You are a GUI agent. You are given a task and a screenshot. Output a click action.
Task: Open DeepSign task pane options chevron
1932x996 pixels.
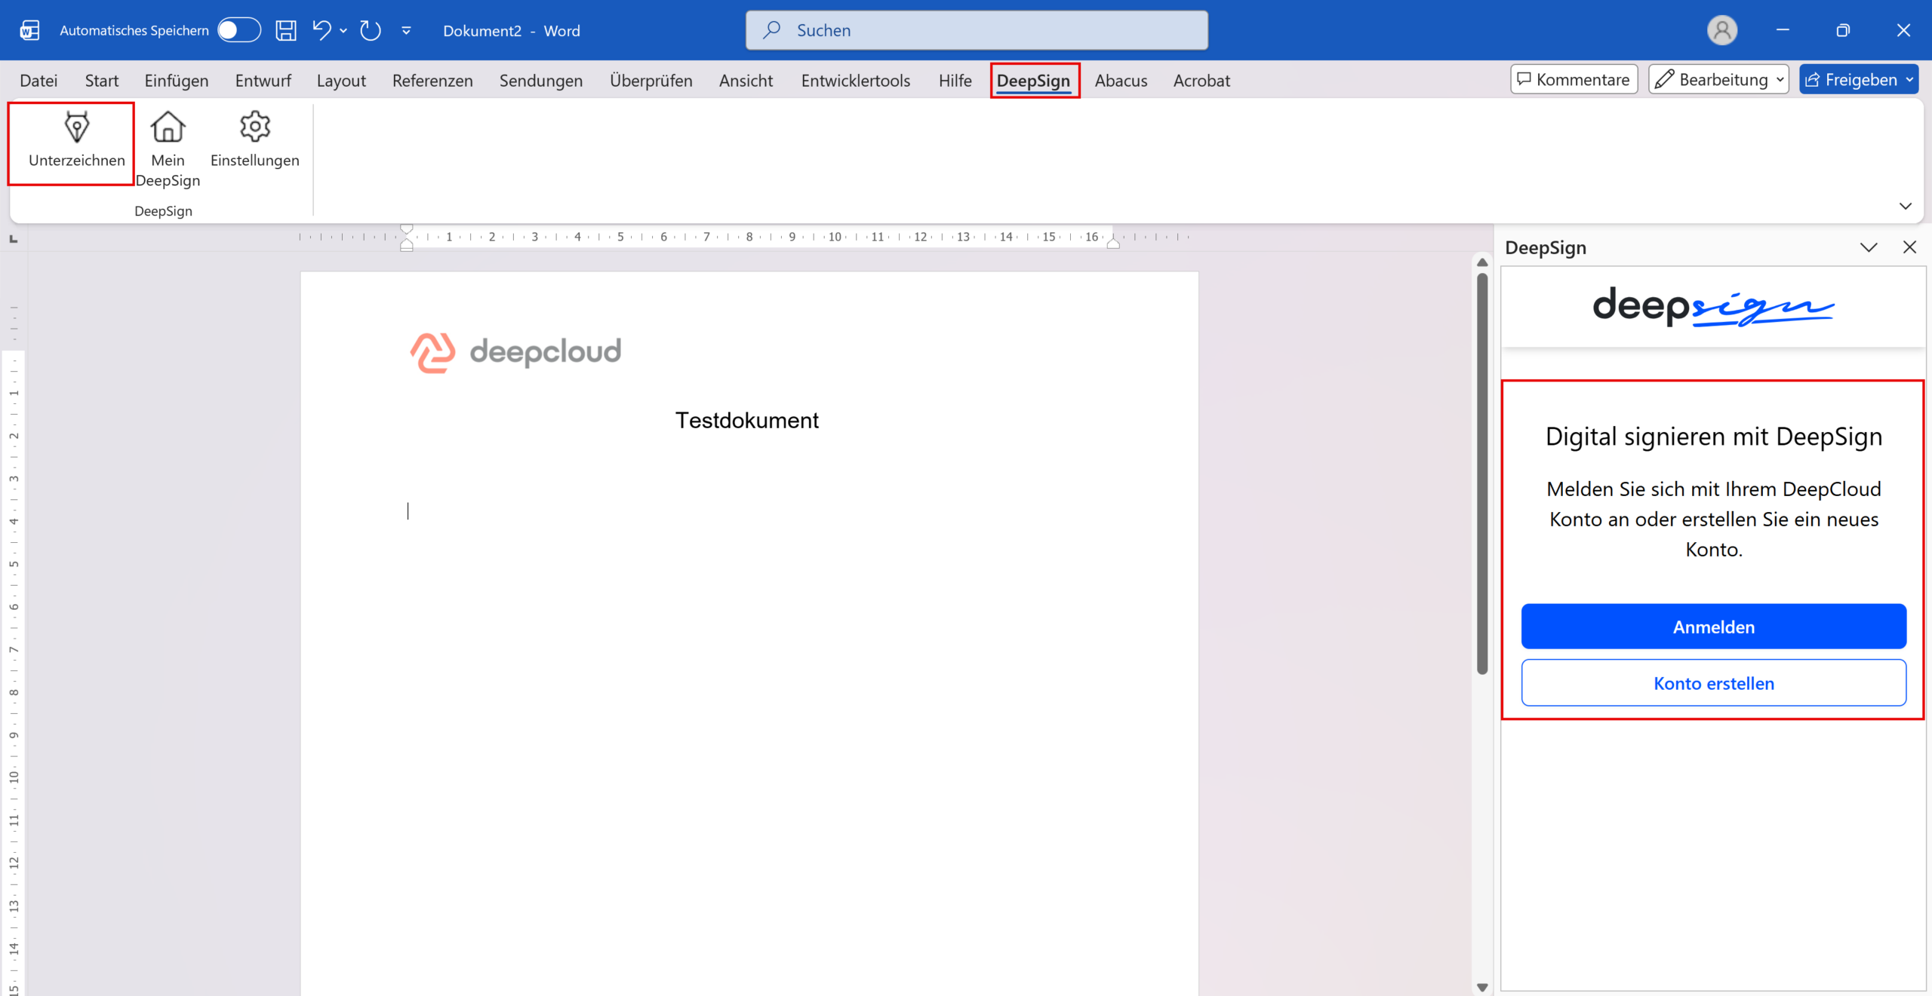point(1869,247)
